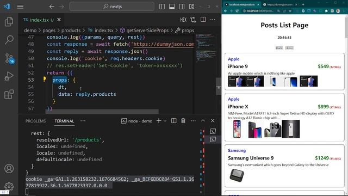Click the products breadcrumb segment

(71, 30)
